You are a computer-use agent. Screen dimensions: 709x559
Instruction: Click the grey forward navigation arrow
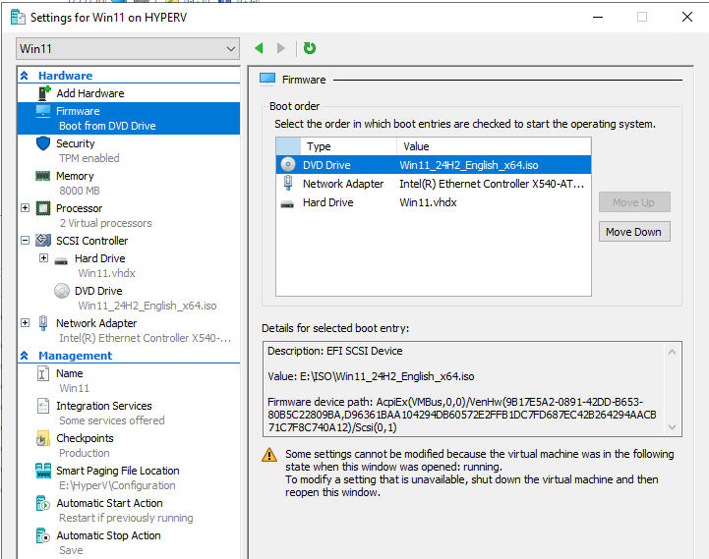[x=281, y=48]
